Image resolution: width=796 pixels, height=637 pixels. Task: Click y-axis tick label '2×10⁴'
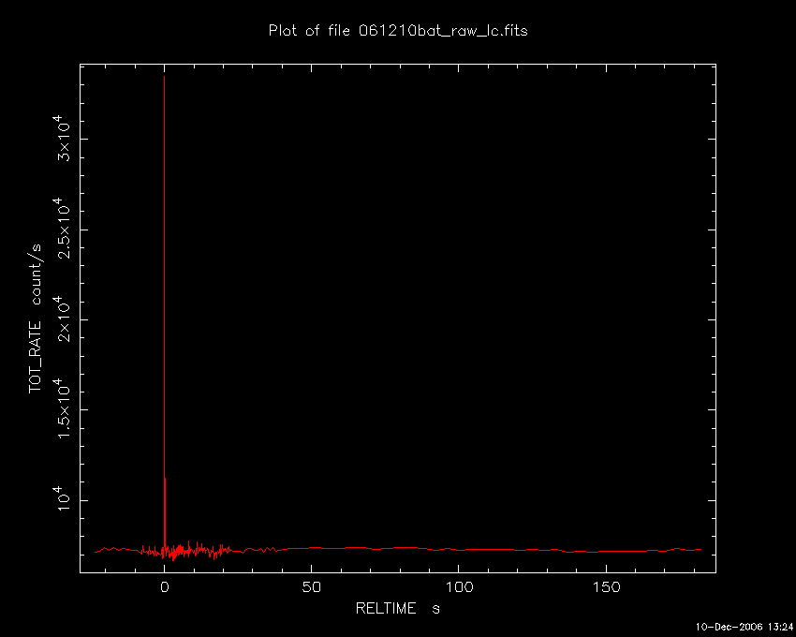click(64, 319)
